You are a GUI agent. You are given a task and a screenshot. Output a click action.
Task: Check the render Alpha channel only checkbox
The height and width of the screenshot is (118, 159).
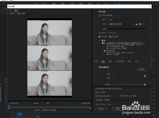121,96
